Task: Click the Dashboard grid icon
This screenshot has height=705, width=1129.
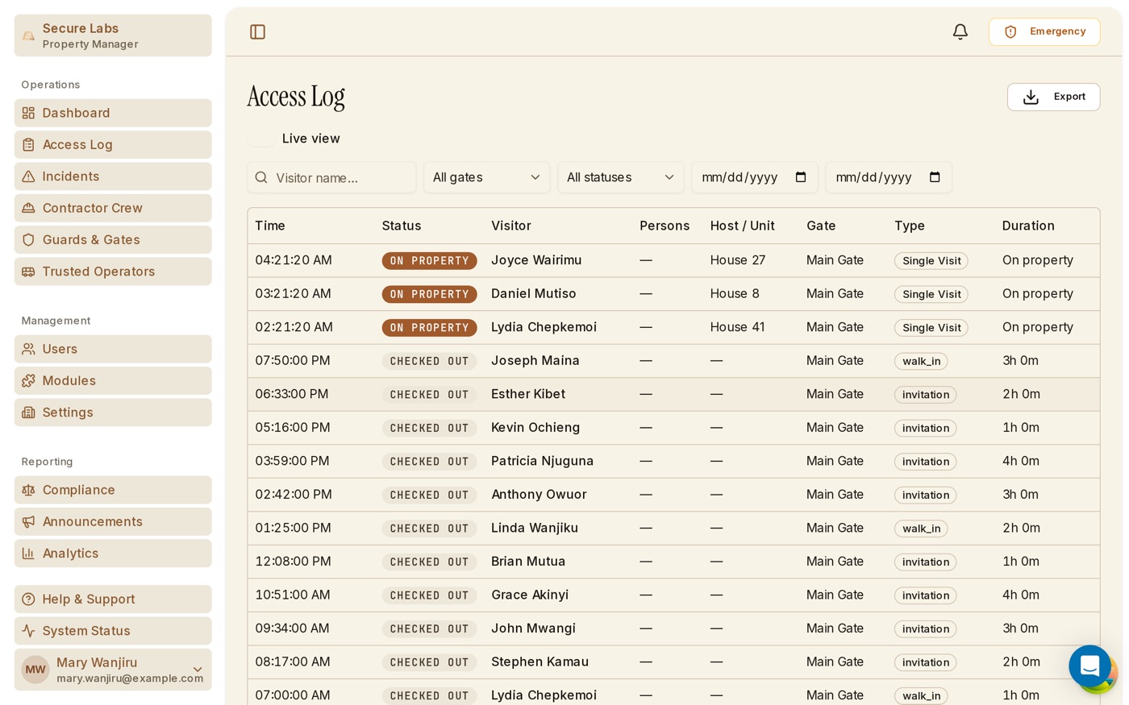Action: [x=28, y=113]
